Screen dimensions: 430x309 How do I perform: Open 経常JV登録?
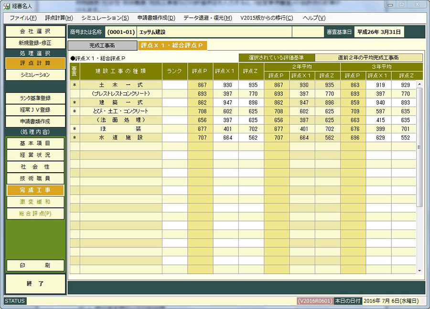(x=35, y=110)
